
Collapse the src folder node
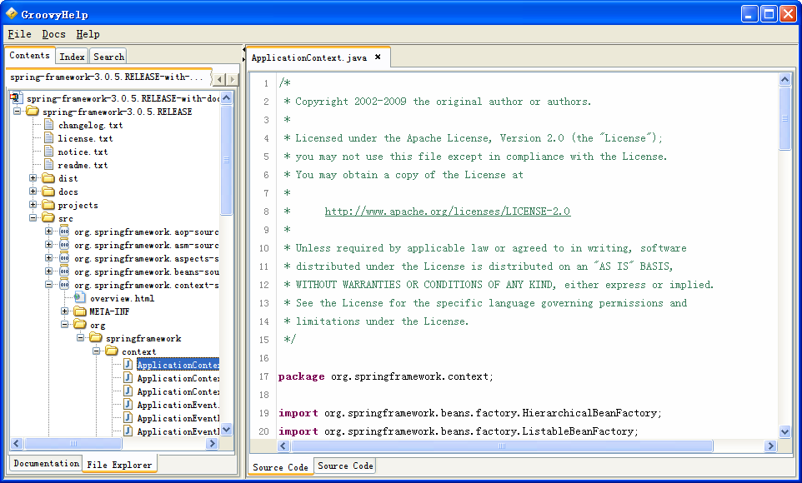(x=33, y=218)
